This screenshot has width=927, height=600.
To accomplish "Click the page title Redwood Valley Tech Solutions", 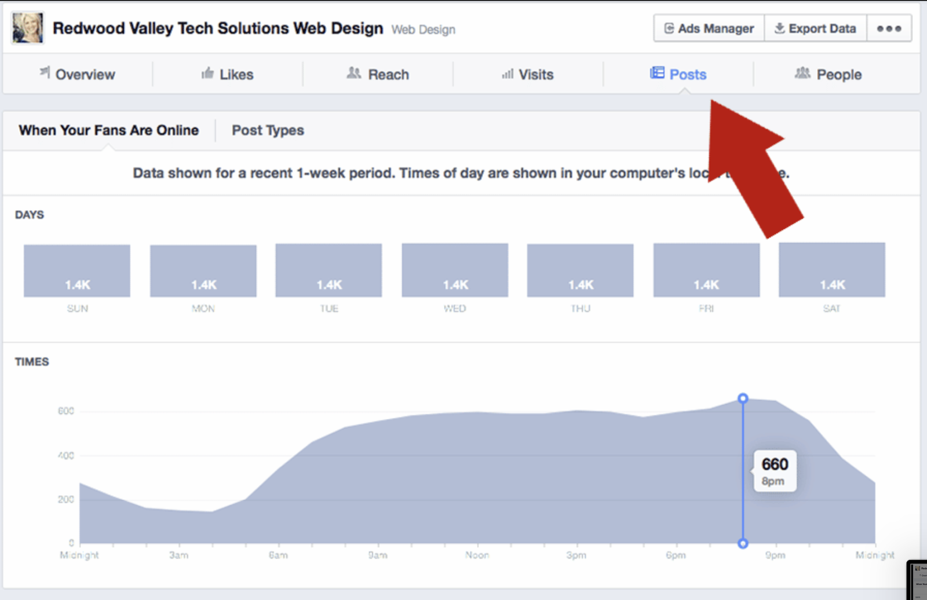I will (x=218, y=28).
